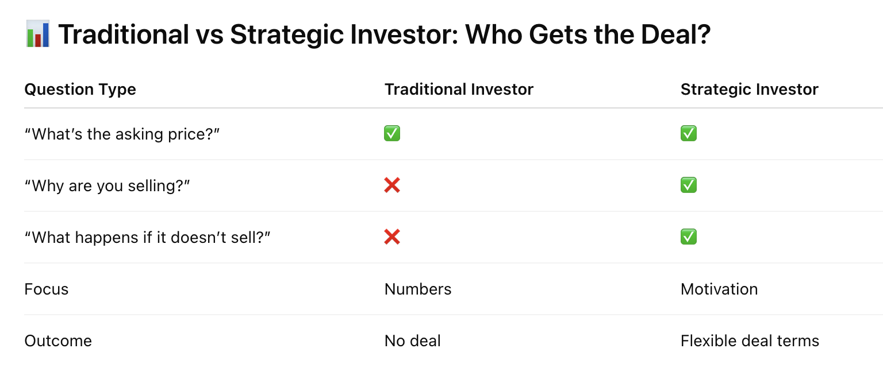
Task: Click "What happens if it doesn't sell?" text
Action: pos(147,238)
